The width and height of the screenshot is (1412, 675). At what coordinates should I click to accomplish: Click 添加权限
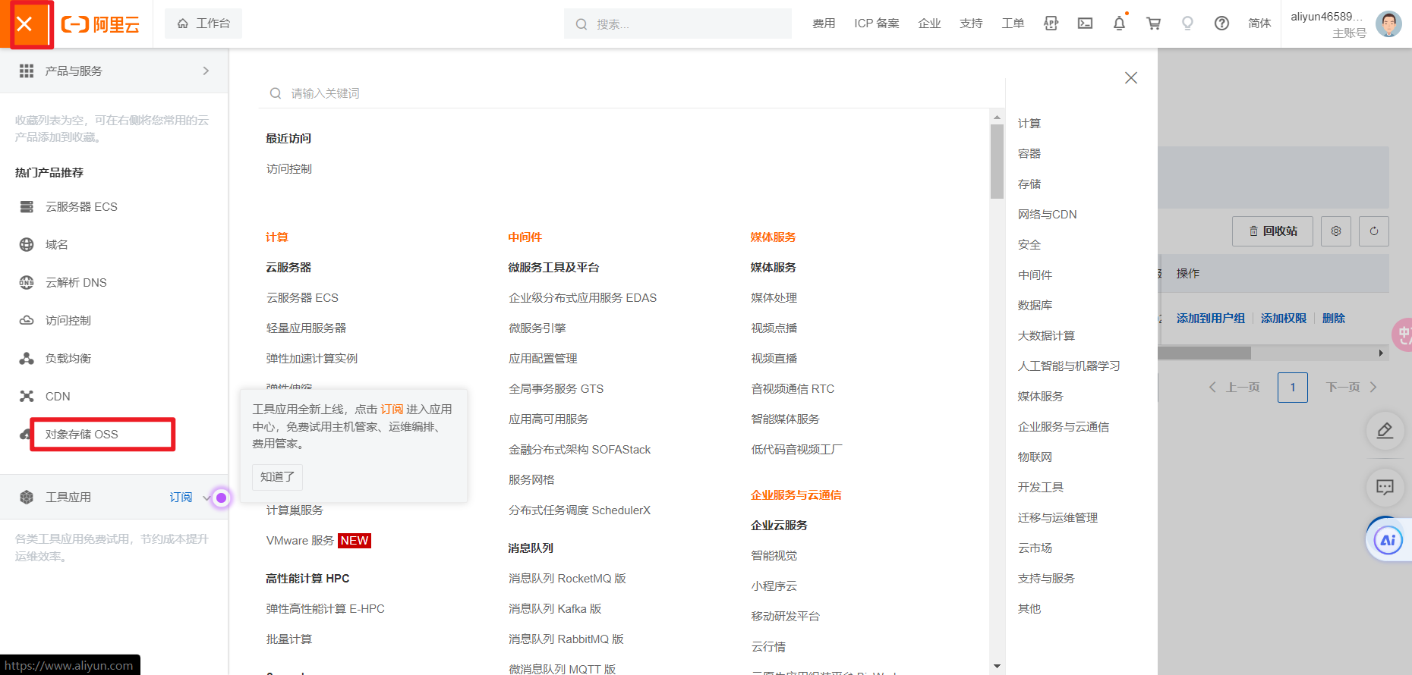1284,318
